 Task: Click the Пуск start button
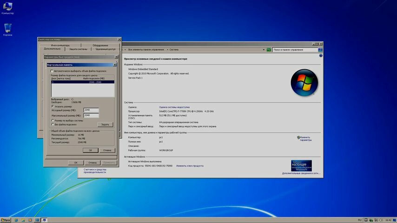point(6,220)
